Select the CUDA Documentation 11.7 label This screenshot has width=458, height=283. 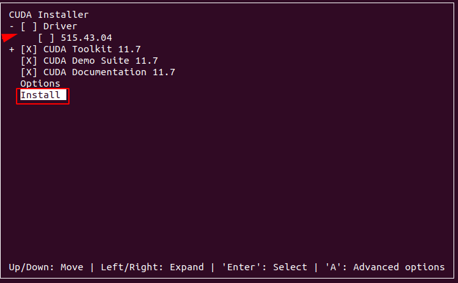click(x=109, y=72)
